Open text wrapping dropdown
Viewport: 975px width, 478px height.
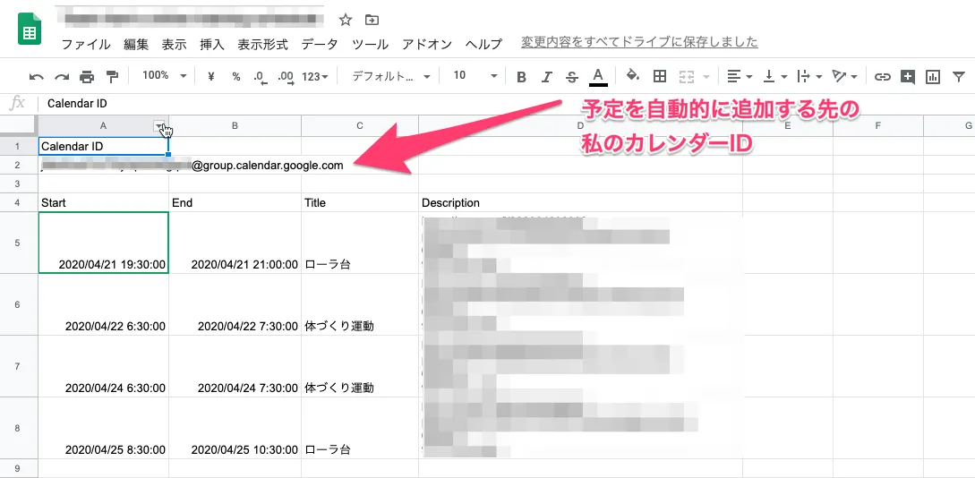pyautogui.click(x=810, y=76)
